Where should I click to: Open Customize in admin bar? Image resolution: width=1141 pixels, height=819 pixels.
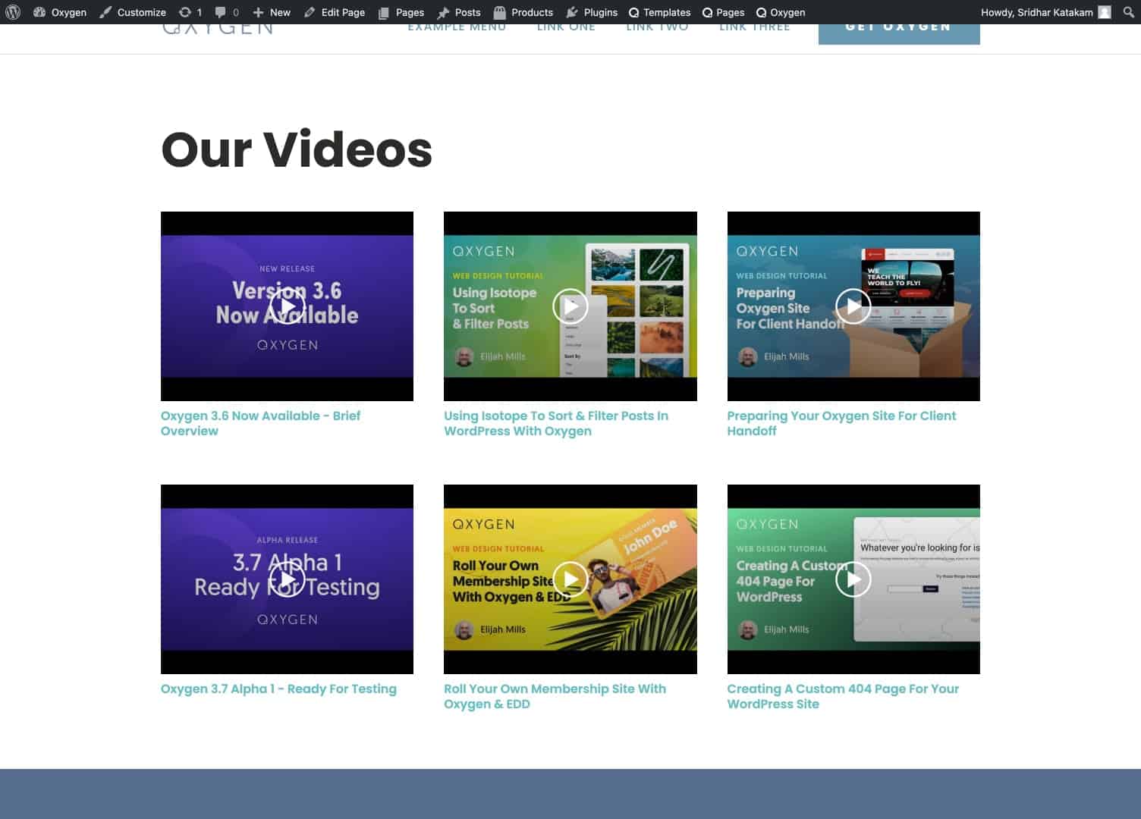coord(133,12)
